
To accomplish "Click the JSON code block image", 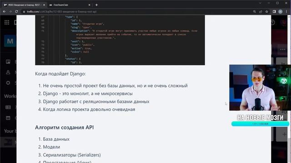I will [x=120, y=40].
